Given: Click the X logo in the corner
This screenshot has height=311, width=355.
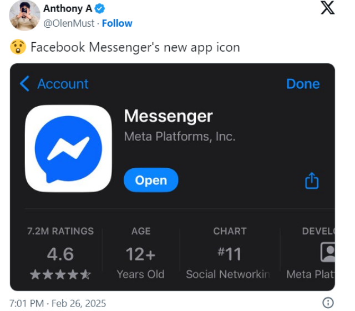Looking at the screenshot, I should pos(327,8).
